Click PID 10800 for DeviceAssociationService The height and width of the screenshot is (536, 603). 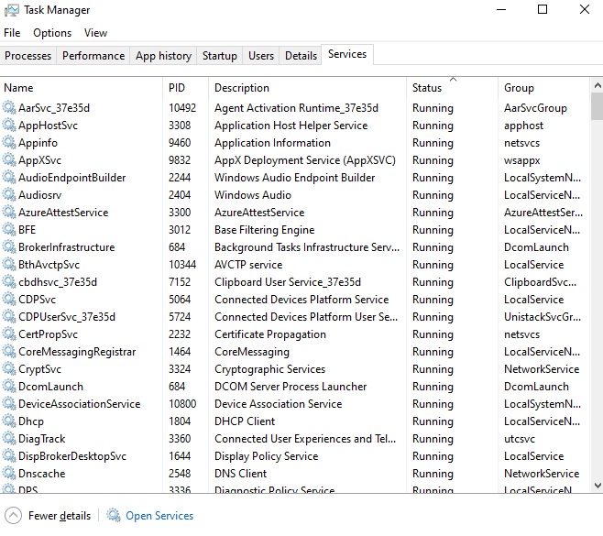[x=182, y=404]
